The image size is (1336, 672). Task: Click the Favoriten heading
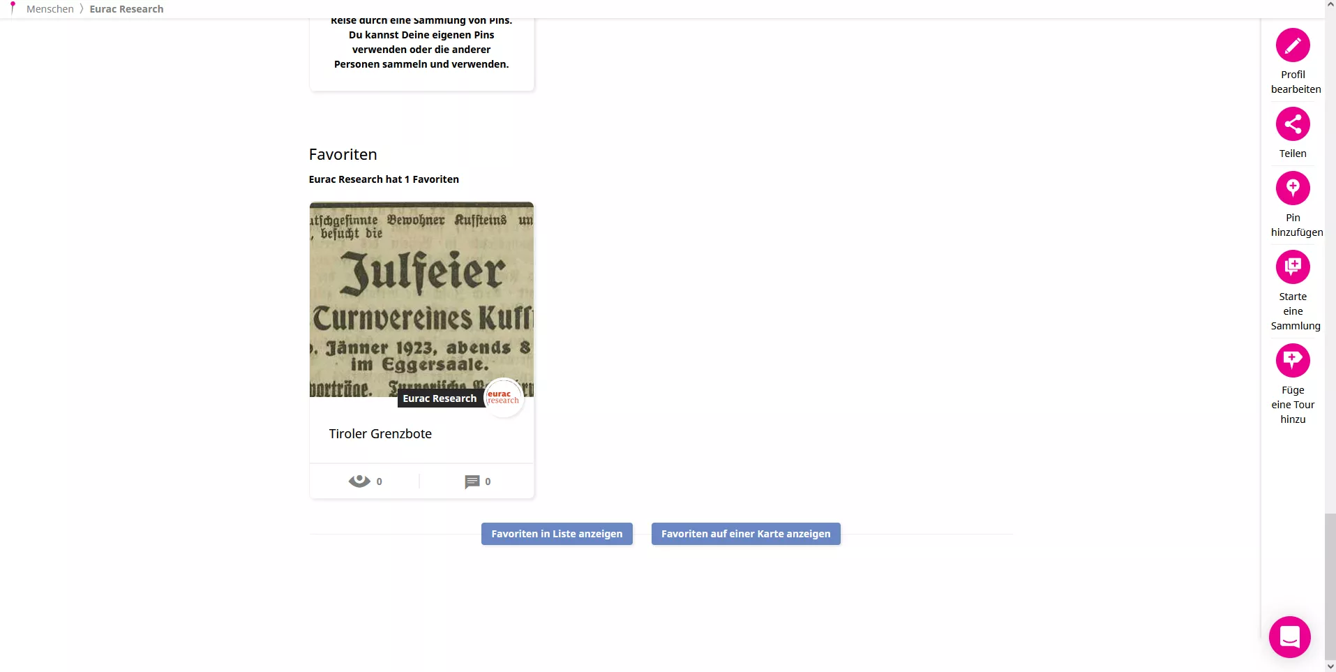pyautogui.click(x=343, y=154)
